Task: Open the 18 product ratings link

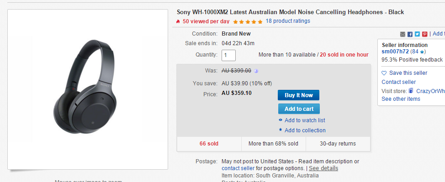Action: point(288,21)
